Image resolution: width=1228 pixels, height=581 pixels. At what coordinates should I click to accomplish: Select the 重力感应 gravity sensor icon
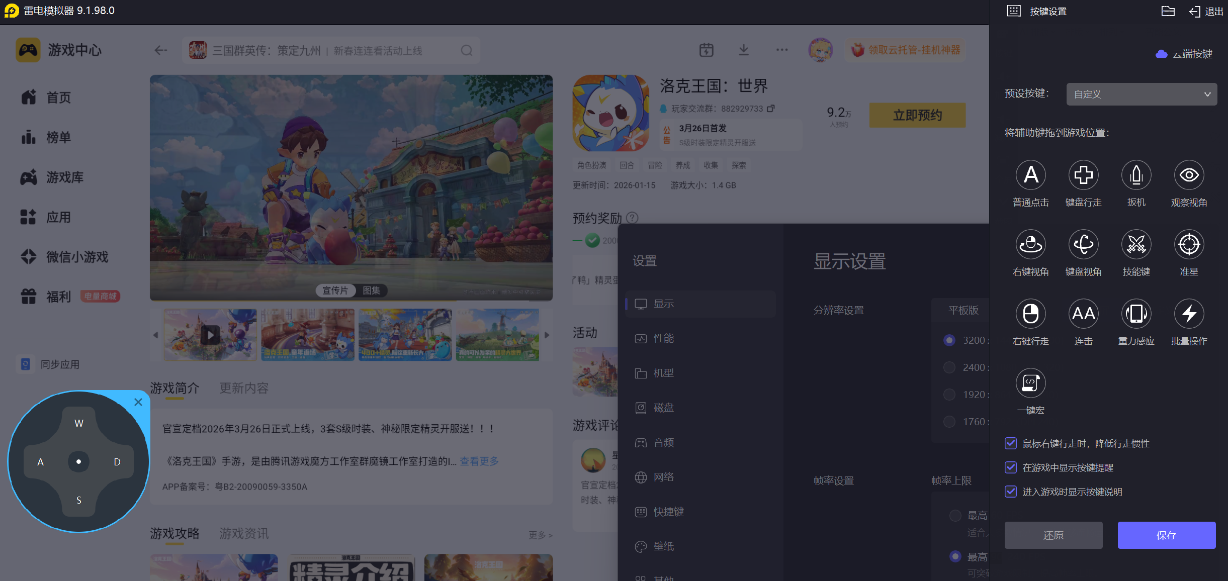coord(1136,314)
